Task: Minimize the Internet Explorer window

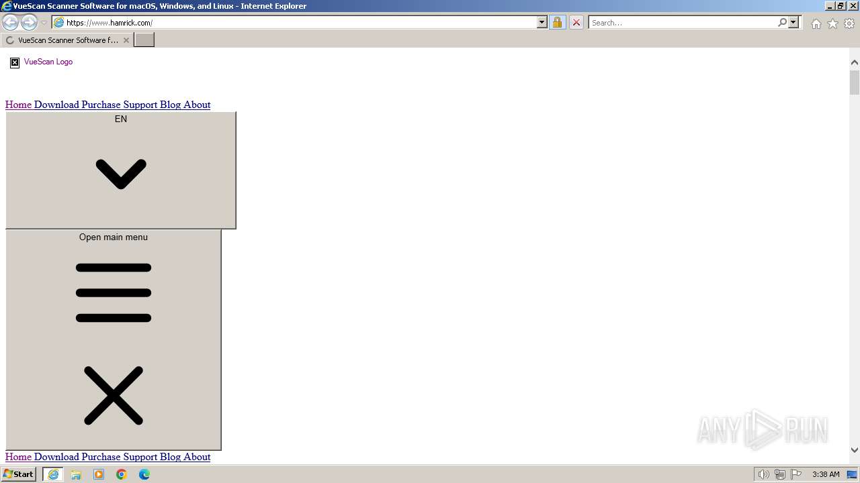Action: pos(830,6)
